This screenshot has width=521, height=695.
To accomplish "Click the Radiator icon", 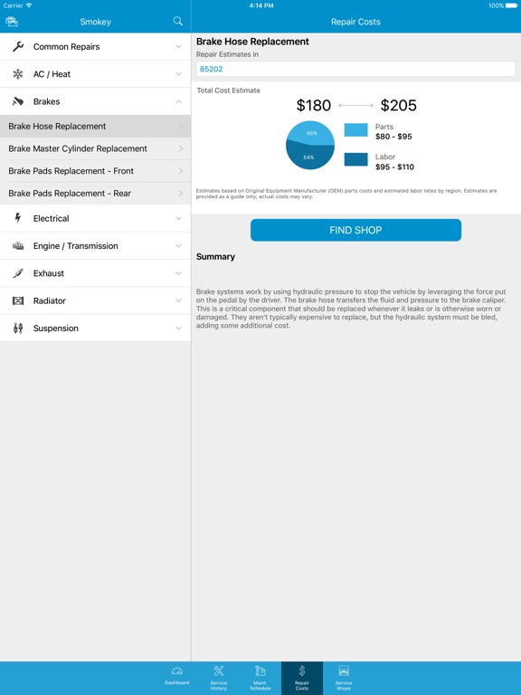I will coord(18,300).
